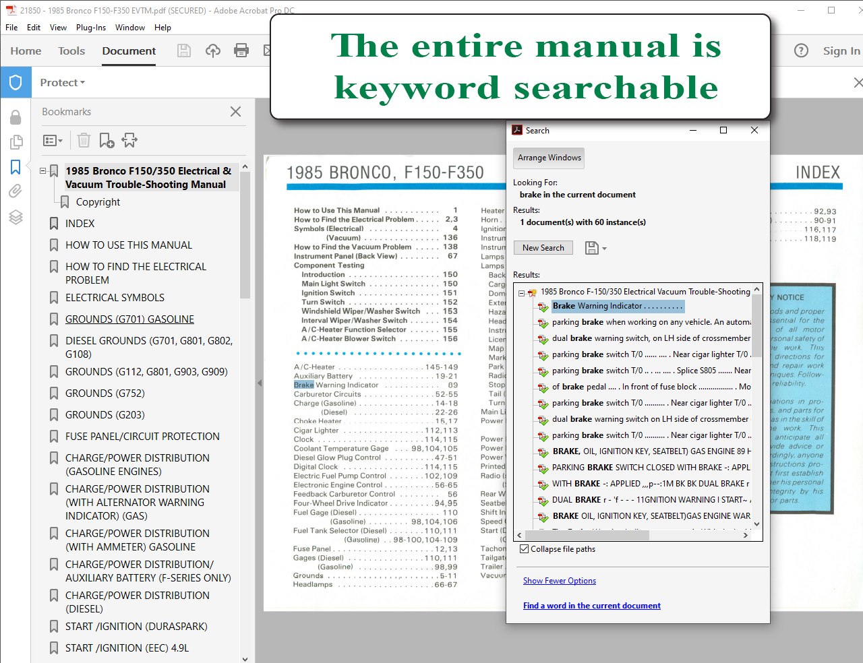863x663 pixels.
Task: Select result 'BRAKE, OIL, IGNITION KEY, SEATBELT) GAS ENGINE 89'
Action: 651,451
